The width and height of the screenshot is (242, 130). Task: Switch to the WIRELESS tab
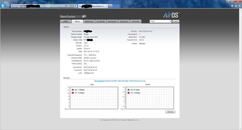pos(89,21)
